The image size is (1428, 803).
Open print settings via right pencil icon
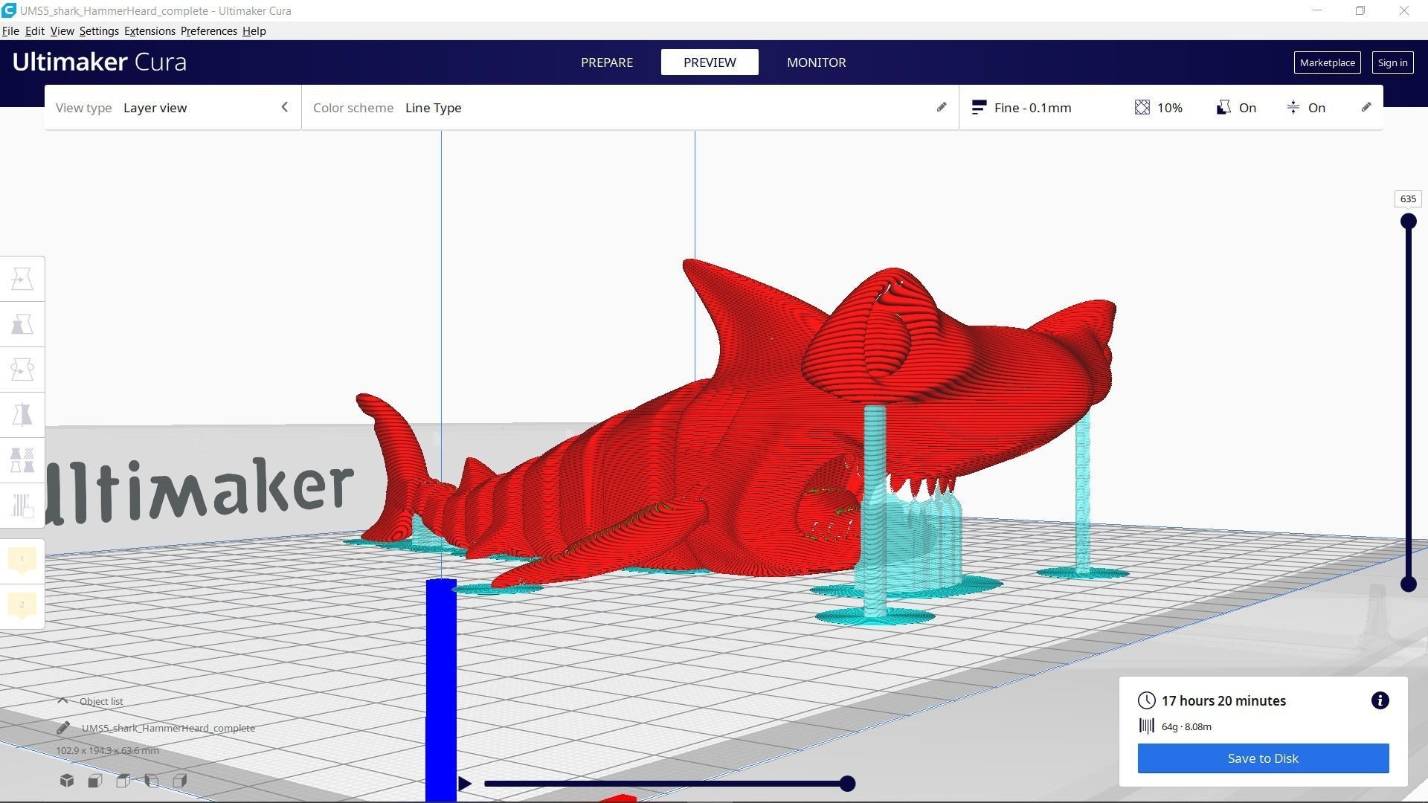click(1366, 107)
